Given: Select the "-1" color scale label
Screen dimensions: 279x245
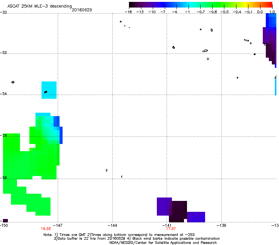Looking at the screenshot, I should 188,12.
